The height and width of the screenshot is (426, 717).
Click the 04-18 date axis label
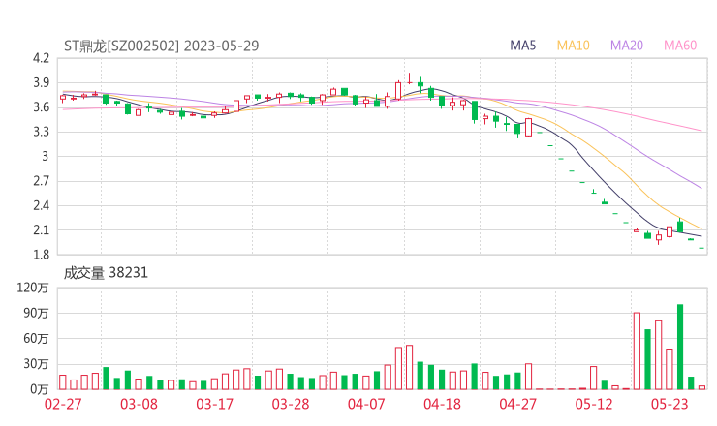[x=442, y=404]
